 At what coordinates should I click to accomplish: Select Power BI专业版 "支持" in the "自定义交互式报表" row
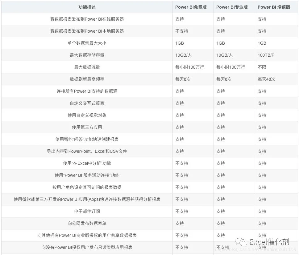[221, 103]
